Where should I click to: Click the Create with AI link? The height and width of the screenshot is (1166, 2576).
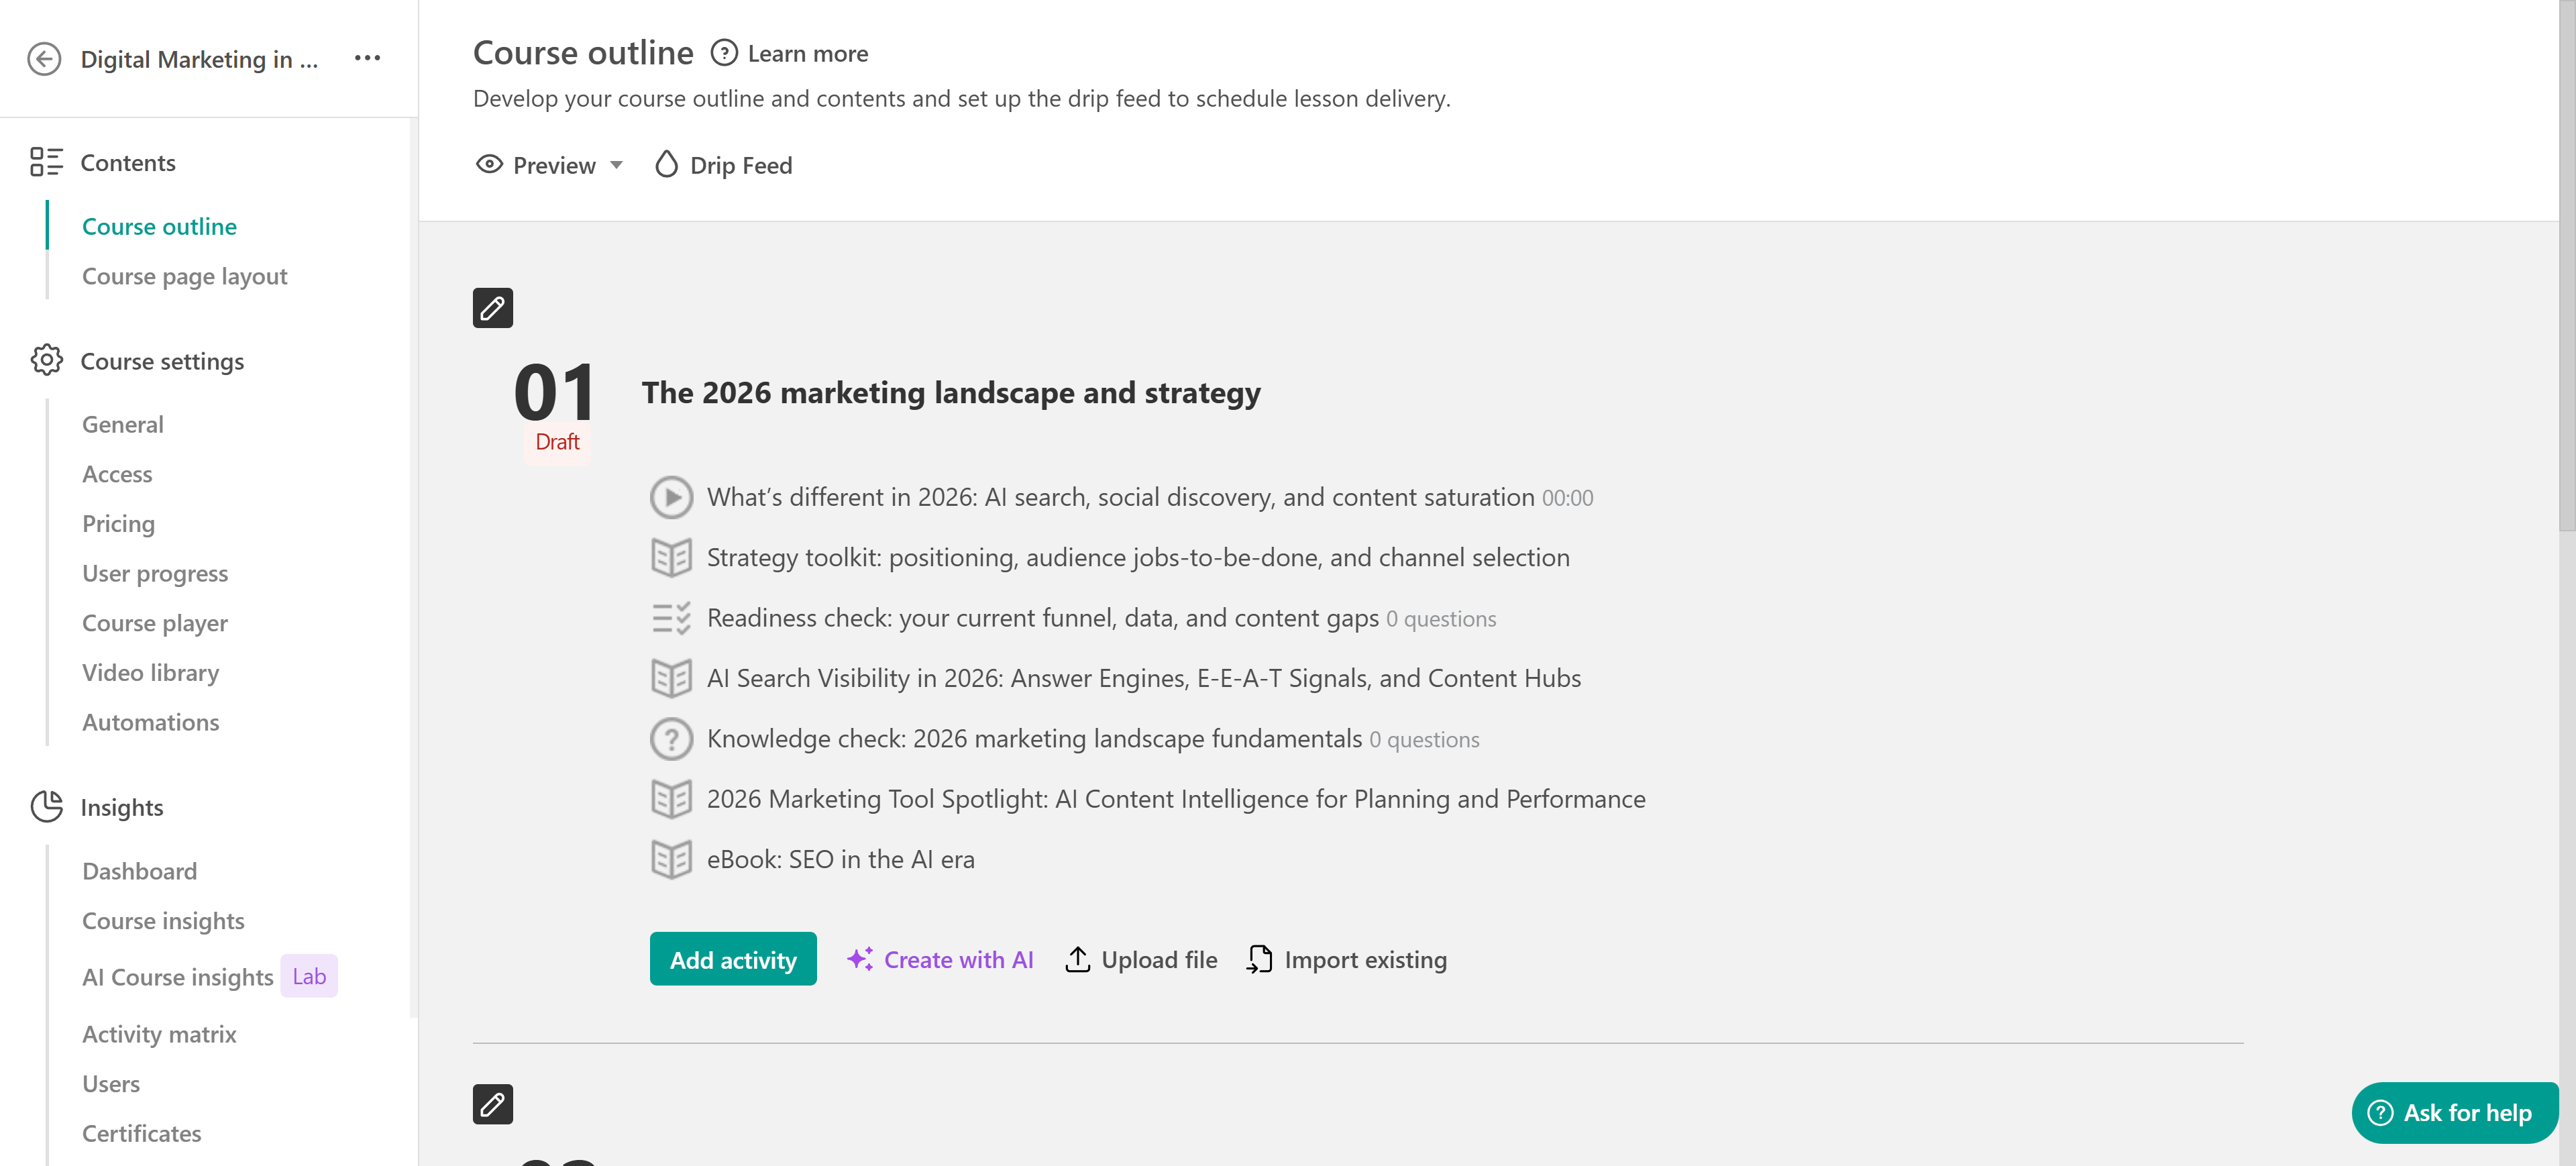[x=940, y=959]
